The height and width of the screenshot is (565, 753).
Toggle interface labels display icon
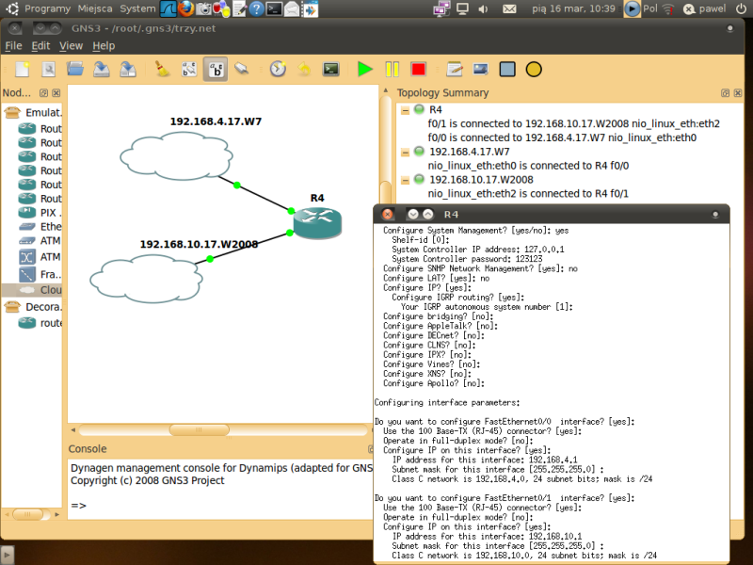[189, 69]
